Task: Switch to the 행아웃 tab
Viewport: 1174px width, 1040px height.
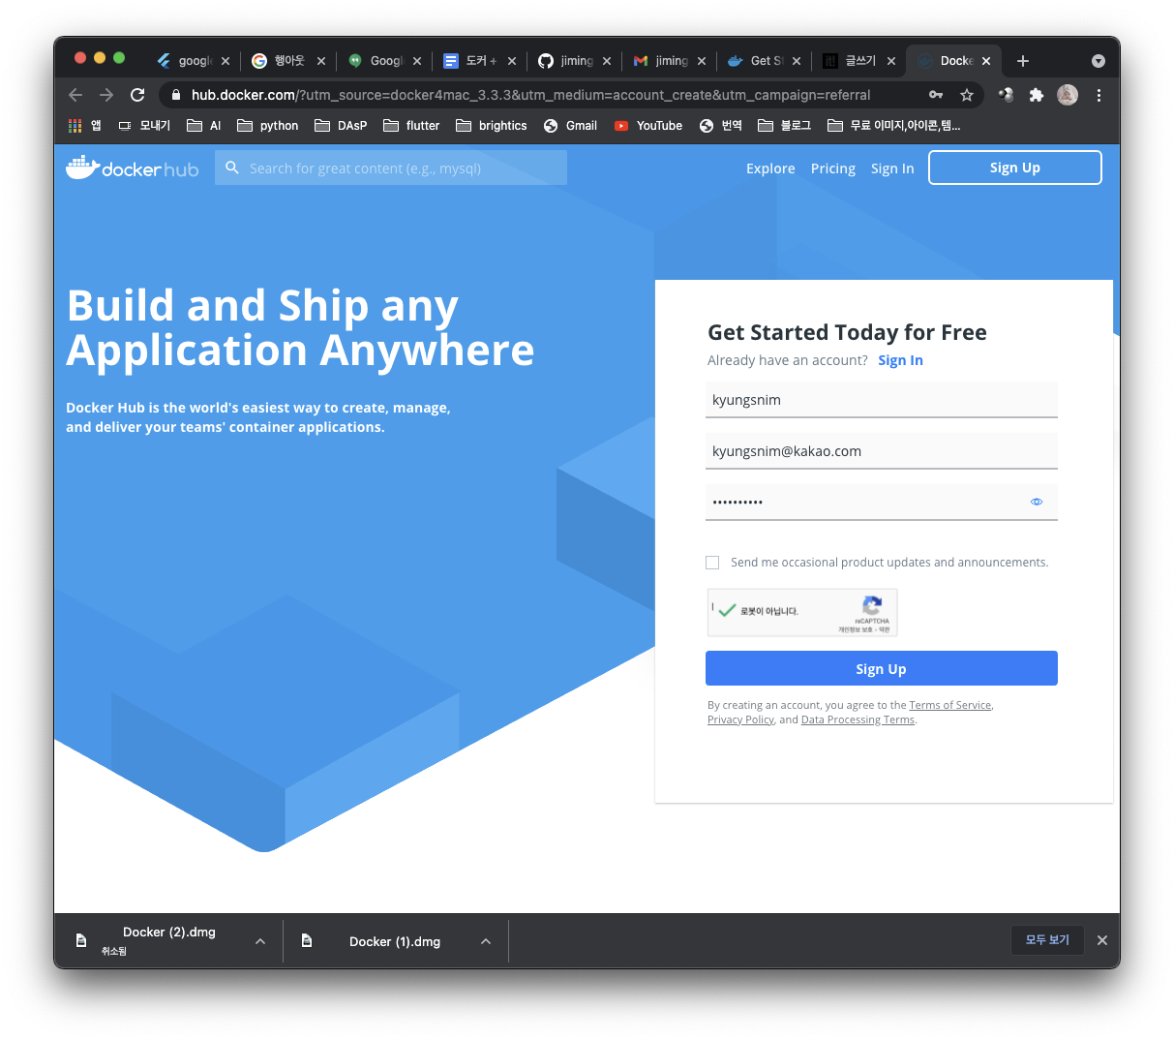Action: [x=288, y=61]
